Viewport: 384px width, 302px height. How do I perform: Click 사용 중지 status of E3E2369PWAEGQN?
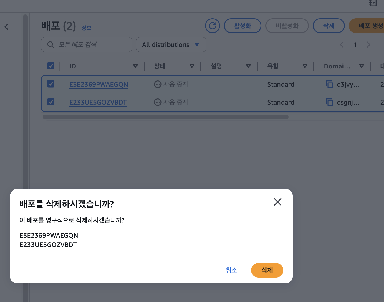tap(176, 84)
